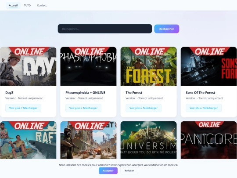Open the Phasmophobia cover image
The image size is (237, 178).
tap(88, 66)
